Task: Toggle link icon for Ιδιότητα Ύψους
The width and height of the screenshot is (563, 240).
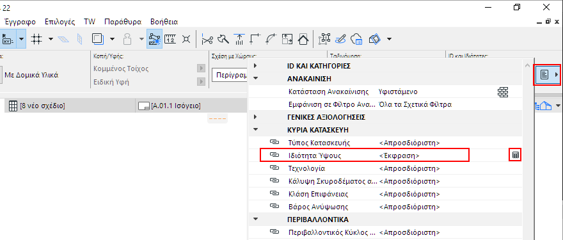Action: click(x=274, y=156)
